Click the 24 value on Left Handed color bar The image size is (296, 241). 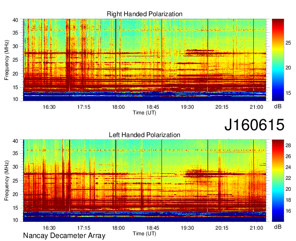pyautogui.click(x=288, y=167)
